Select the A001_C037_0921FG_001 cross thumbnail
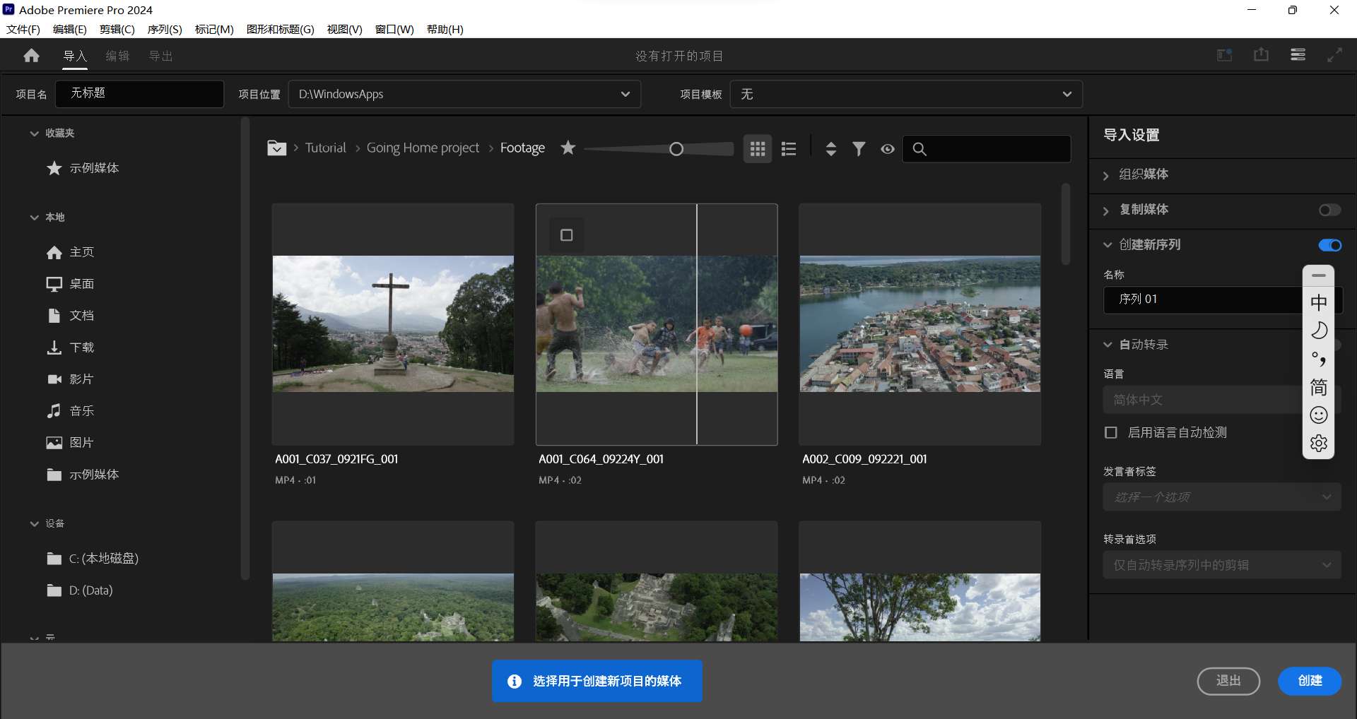 pyautogui.click(x=393, y=323)
